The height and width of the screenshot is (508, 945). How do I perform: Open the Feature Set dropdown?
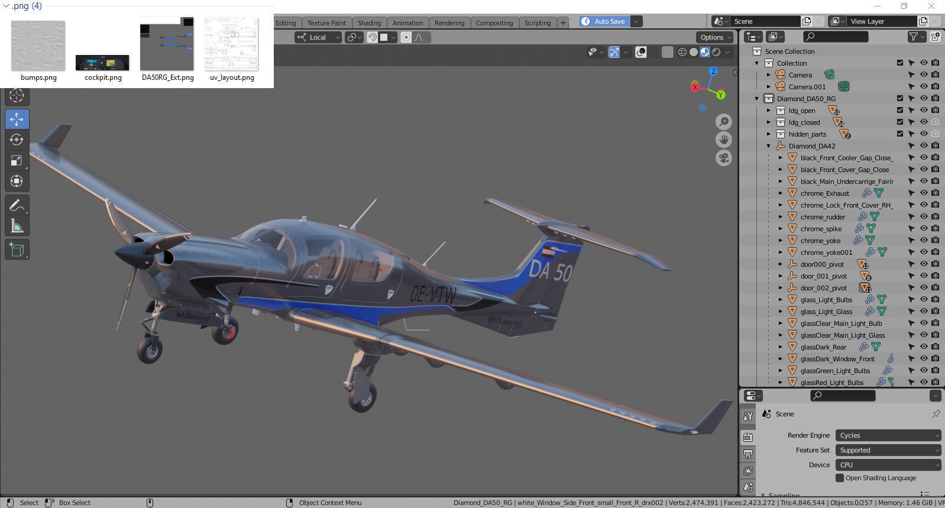(x=888, y=450)
